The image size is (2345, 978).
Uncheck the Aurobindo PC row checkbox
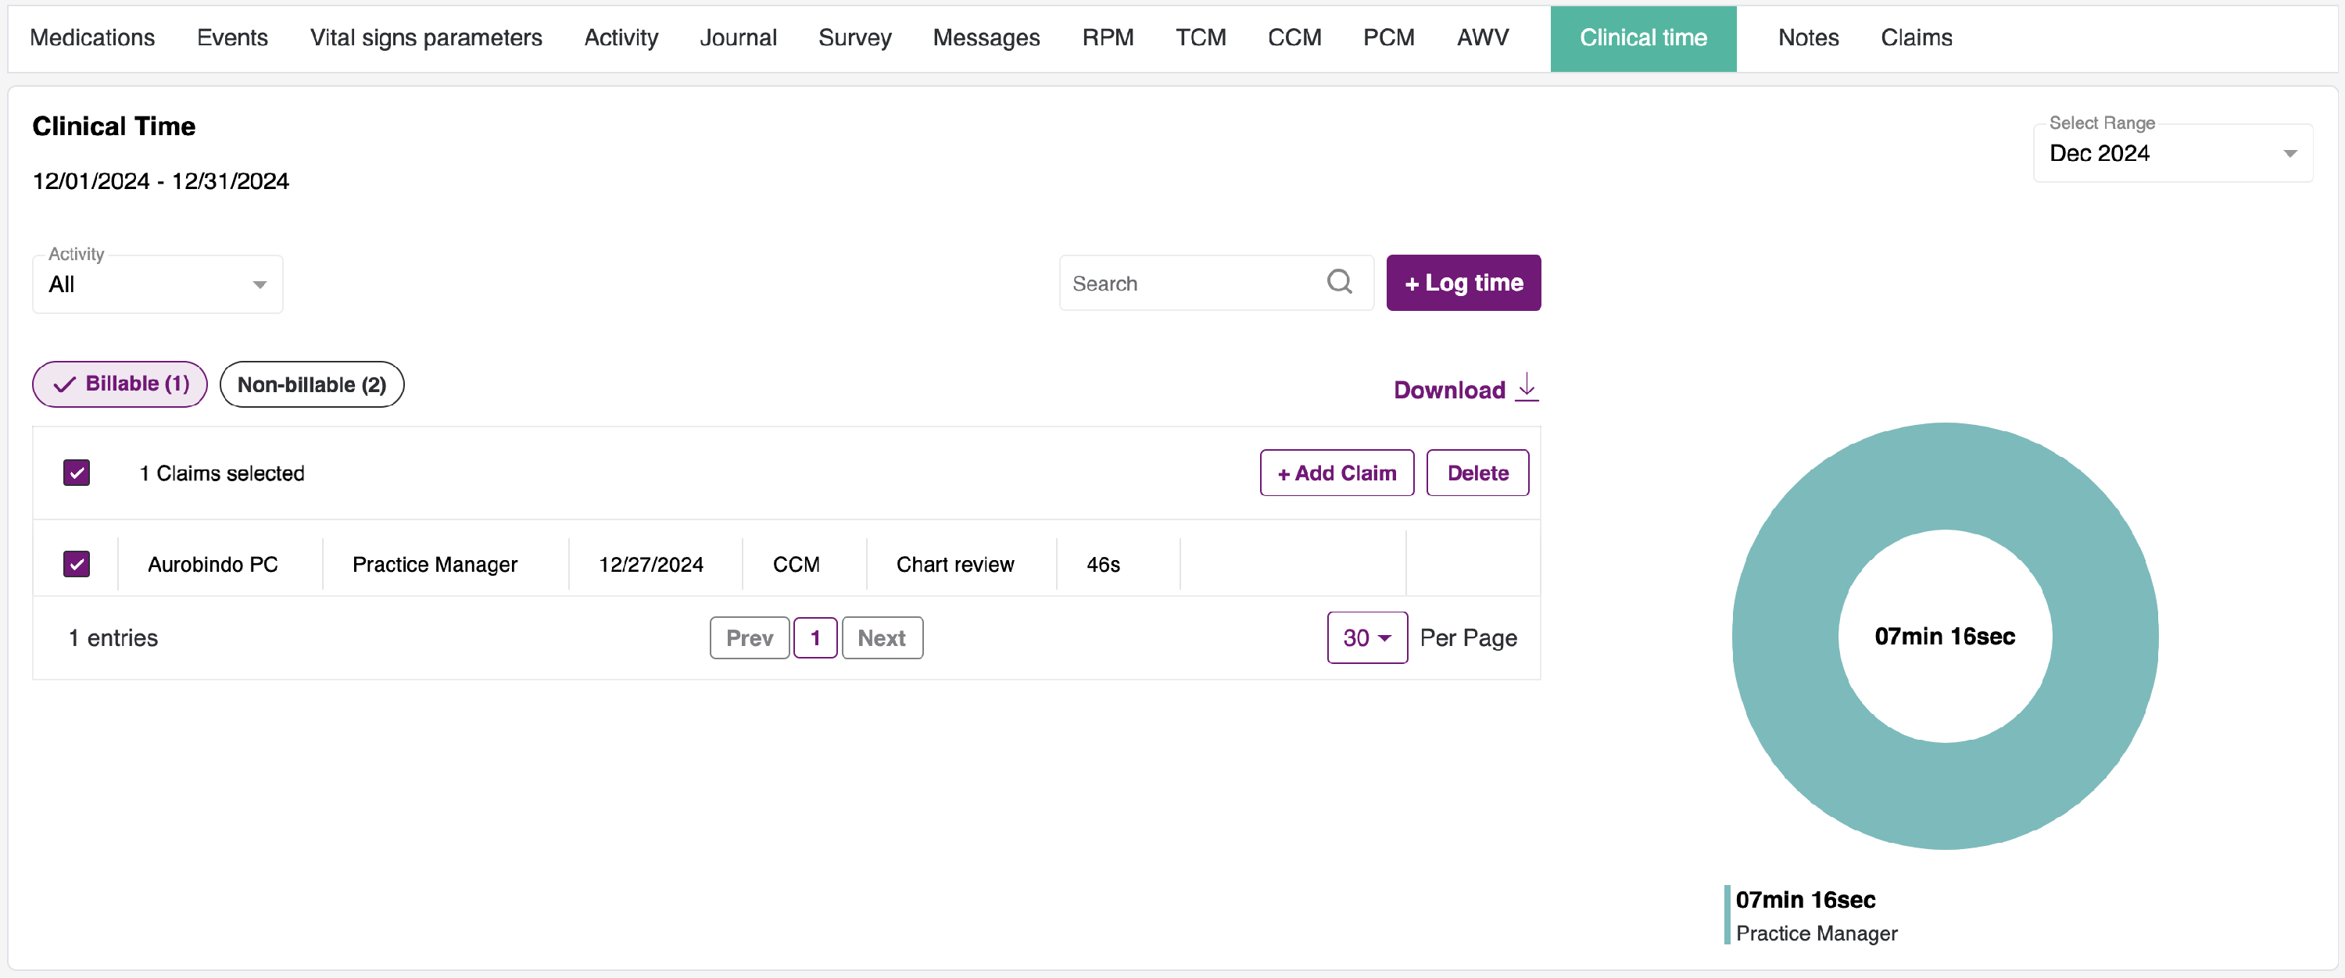coord(77,564)
